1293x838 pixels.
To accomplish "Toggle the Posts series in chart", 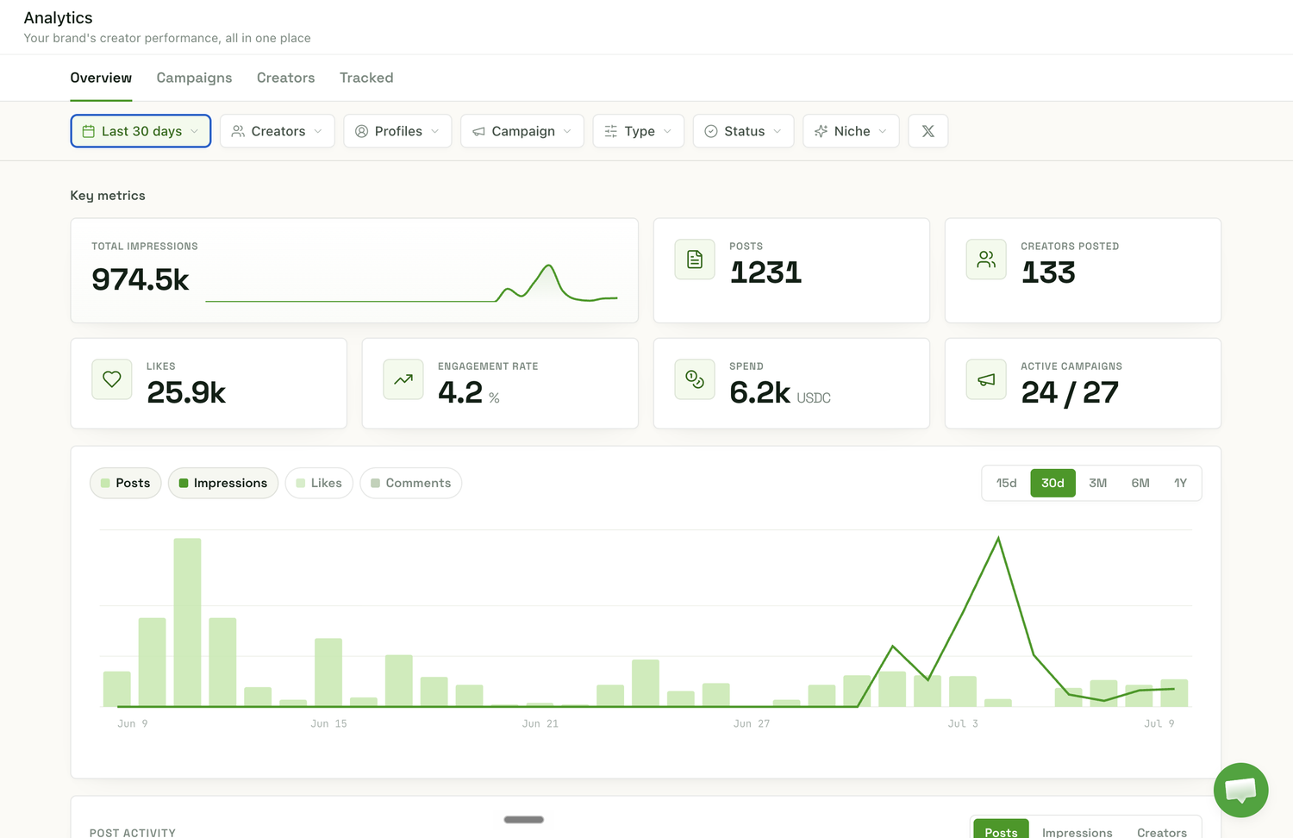I will 126,483.
